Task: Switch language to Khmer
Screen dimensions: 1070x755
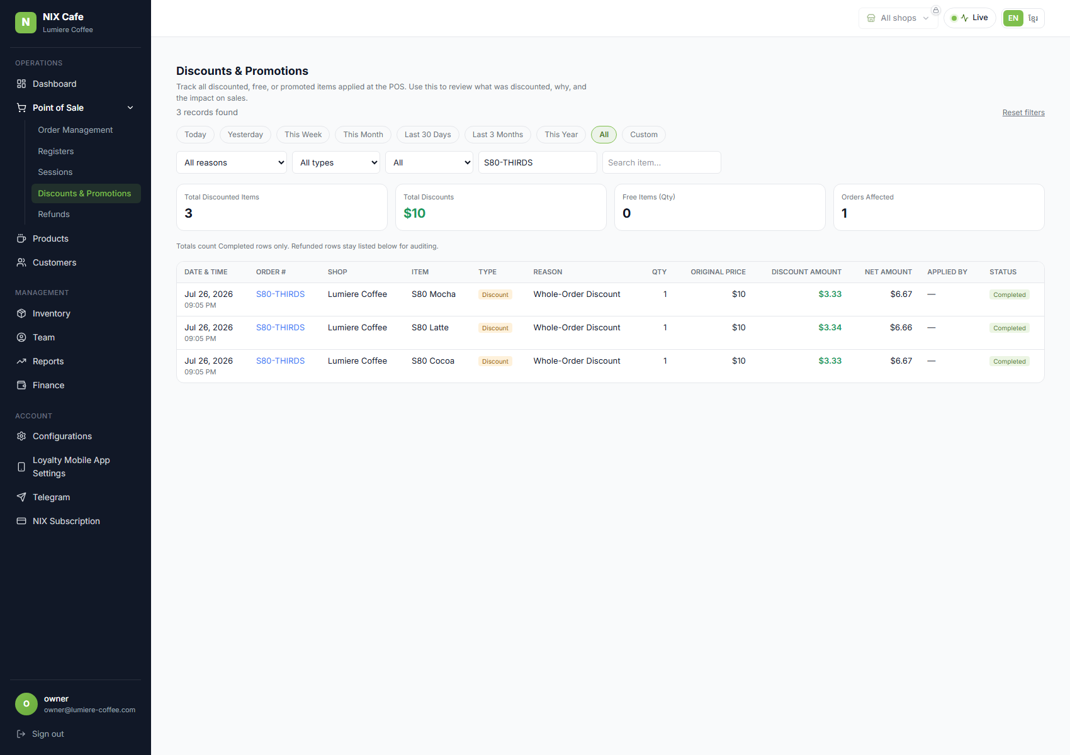Action: 1033,18
